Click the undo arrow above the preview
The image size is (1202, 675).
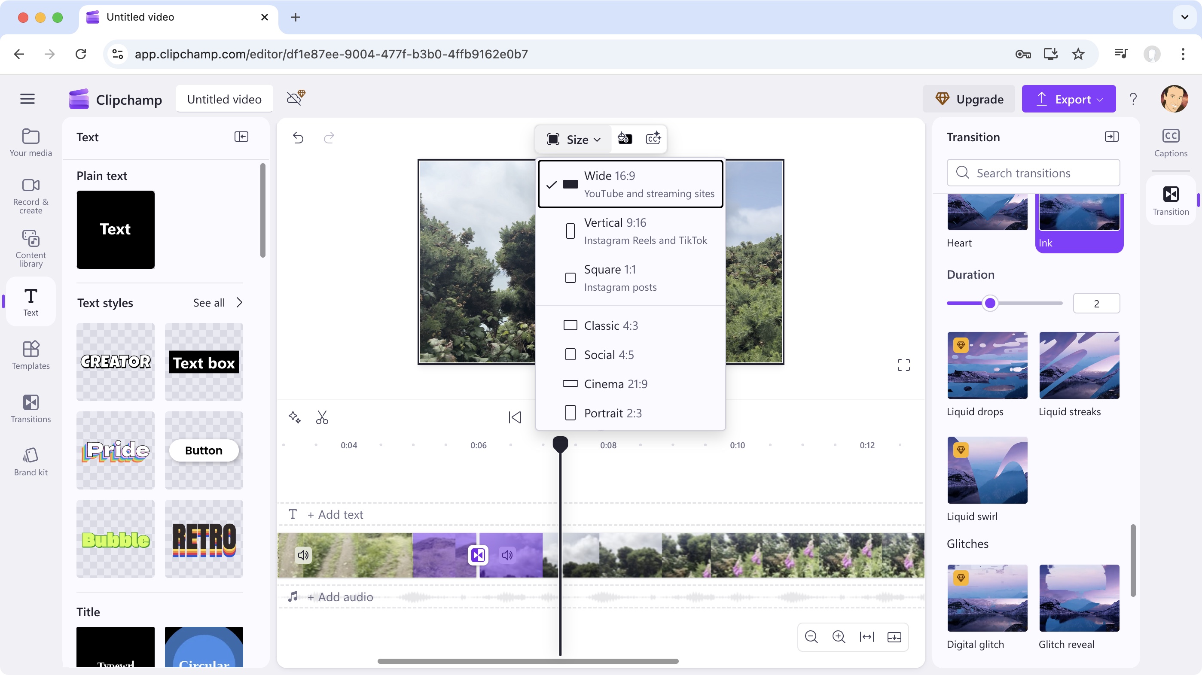click(298, 137)
